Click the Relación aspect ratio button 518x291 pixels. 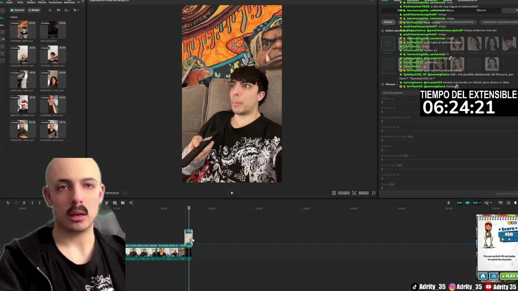click(363, 193)
